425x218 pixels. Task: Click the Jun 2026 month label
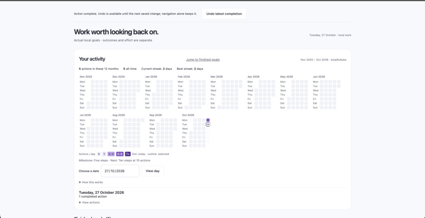click(319, 77)
